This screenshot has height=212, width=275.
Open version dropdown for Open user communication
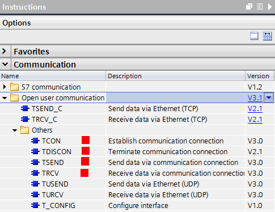pyautogui.click(x=269, y=97)
